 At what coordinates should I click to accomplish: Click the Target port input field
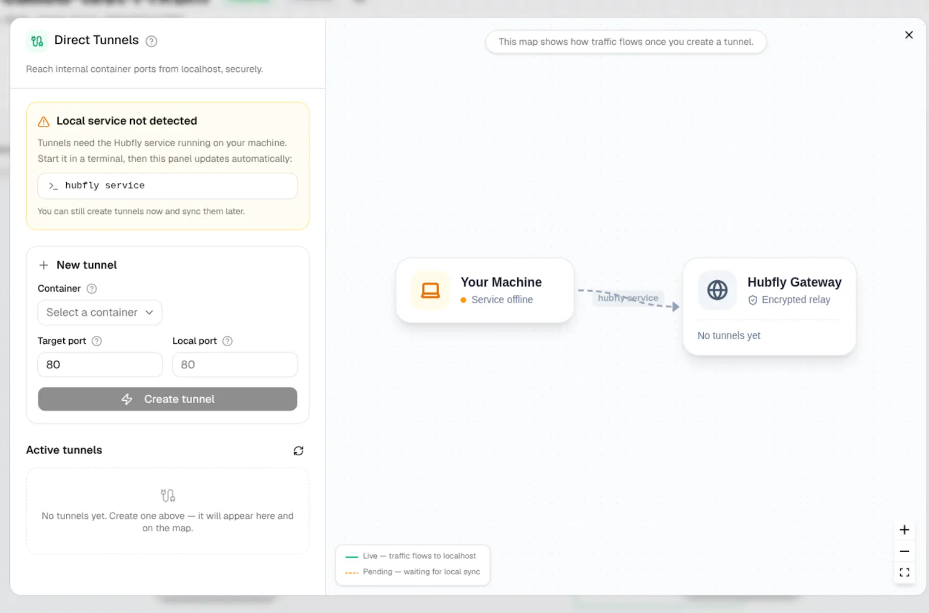pyautogui.click(x=100, y=365)
